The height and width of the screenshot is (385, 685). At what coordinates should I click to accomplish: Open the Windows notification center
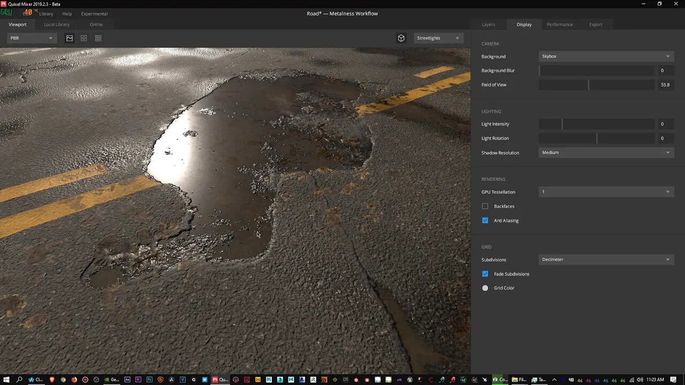[673, 380]
